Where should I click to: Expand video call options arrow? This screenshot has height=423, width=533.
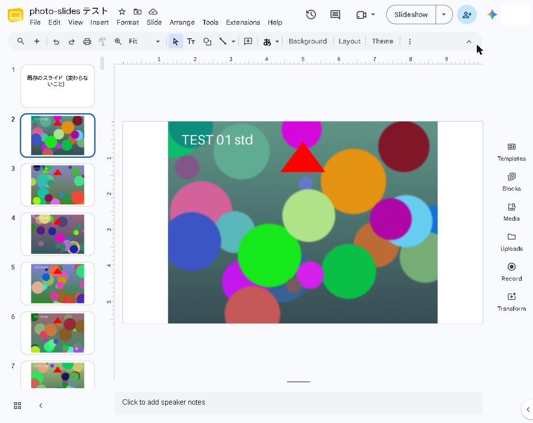[x=373, y=15]
